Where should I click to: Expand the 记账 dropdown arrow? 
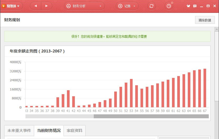tap(134, 6)
